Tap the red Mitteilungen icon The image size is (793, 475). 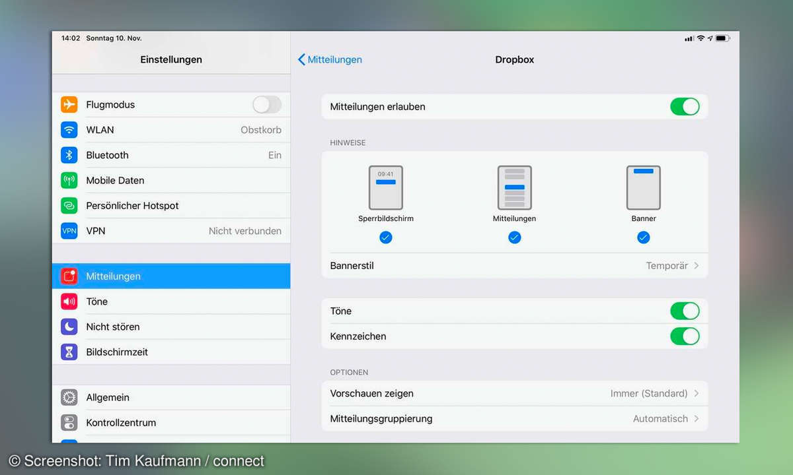pyautogui.click(x=69, y=276)
